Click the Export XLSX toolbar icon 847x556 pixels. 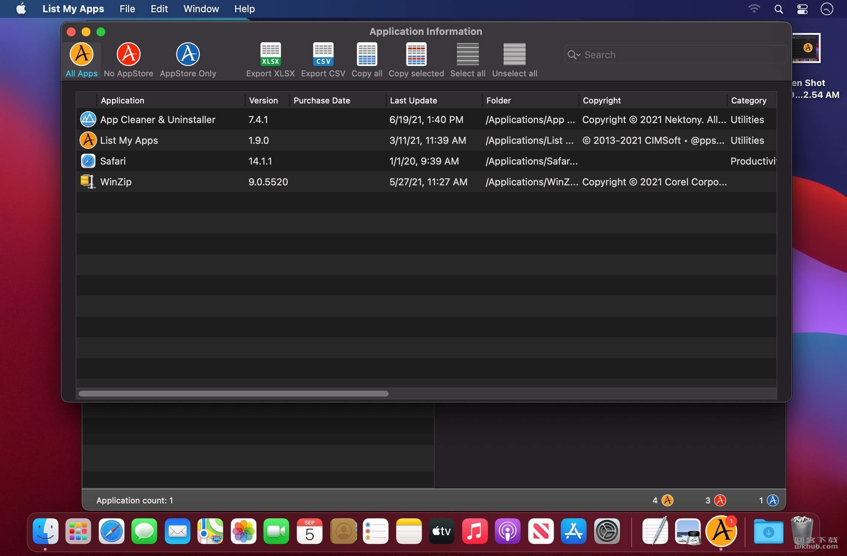tap(270, 54)
